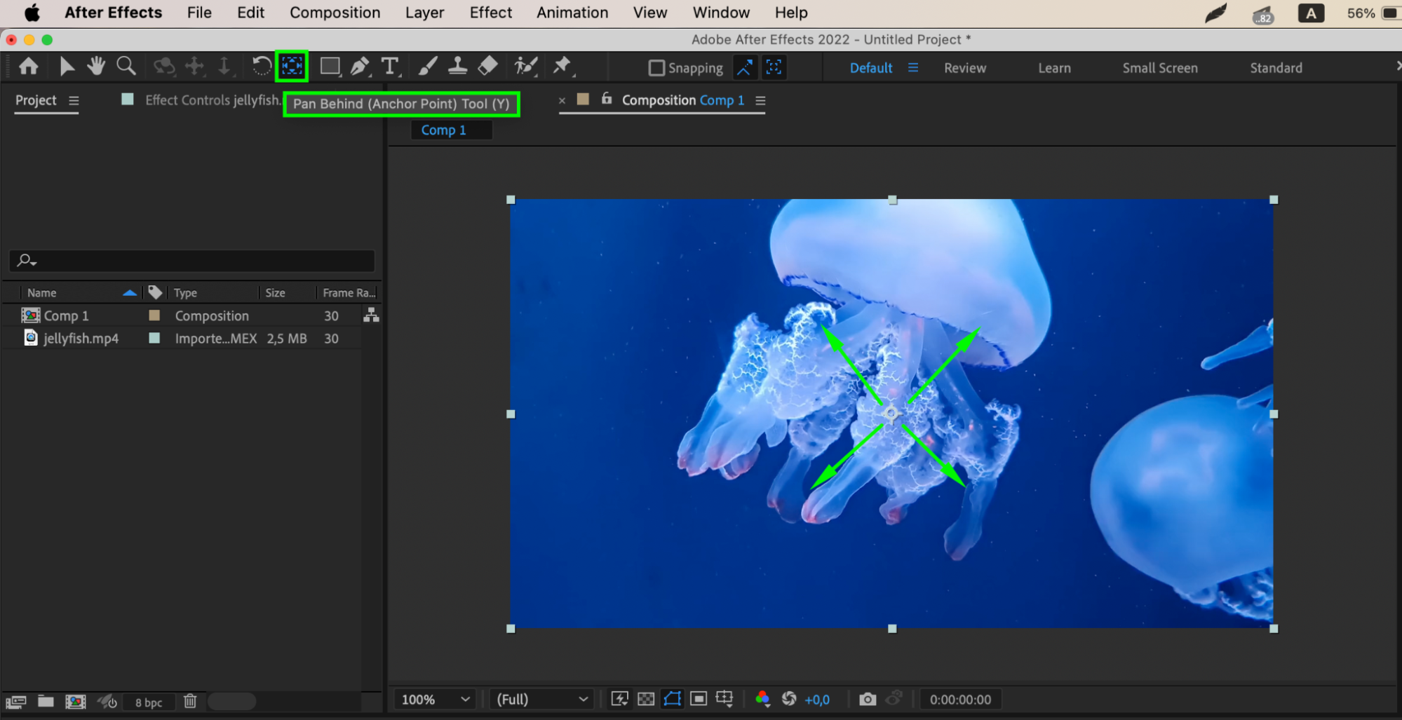Open the (Full) resolution dropdown
The image size is (1402, 720).
click(541, 699)
